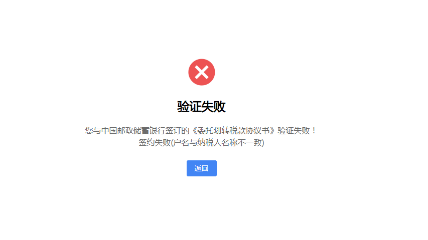Return to previous page via 返回
The width and height of the screenshot is (428, 240).
click(201, 168)
